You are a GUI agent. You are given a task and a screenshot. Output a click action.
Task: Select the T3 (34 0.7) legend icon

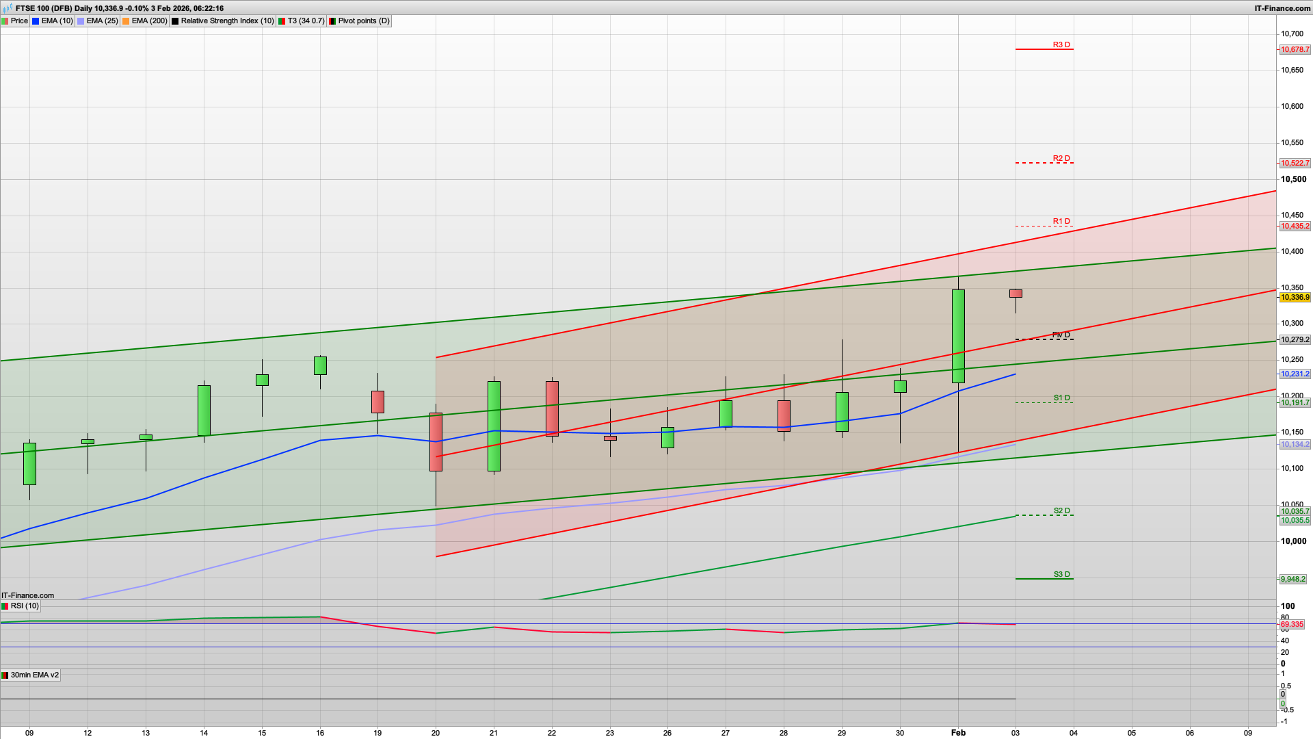pos(281,21)
